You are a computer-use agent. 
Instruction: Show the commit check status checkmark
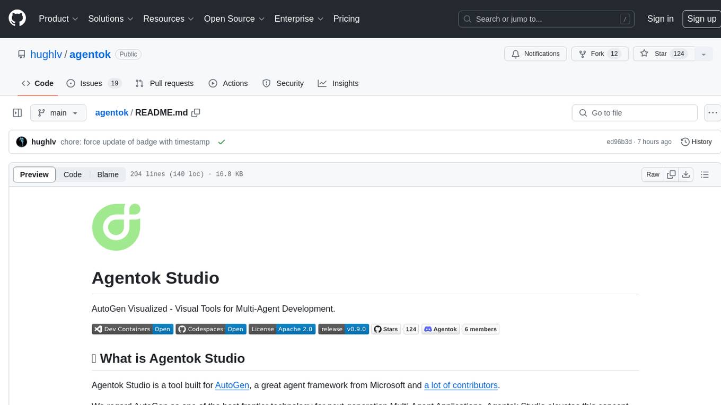222,142
